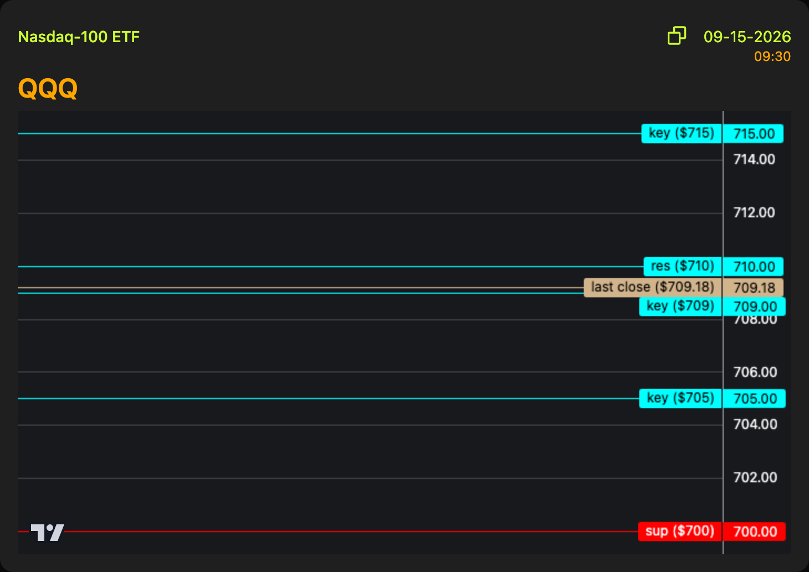809x572 pixels.
Task: Click the copy/duplicate windows icon
Action: 677,35
